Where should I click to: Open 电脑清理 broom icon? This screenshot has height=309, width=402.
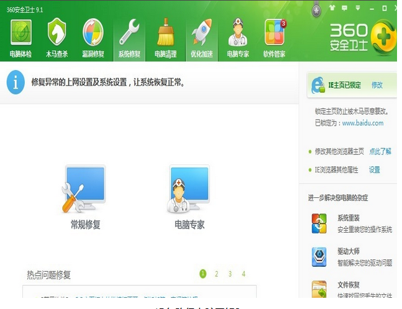166,32
